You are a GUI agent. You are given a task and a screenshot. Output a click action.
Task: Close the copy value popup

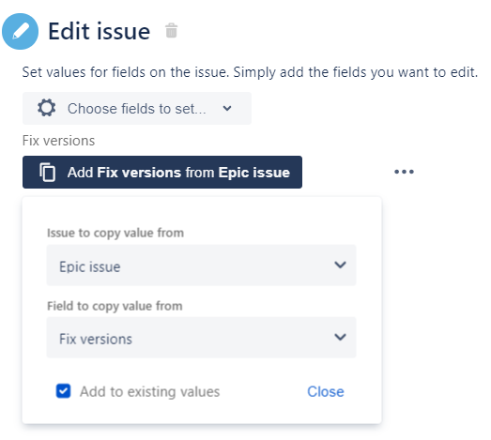[x=326, y=391]
